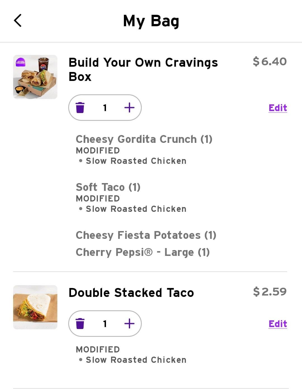Viewport: 302px width, 389px height.
Task: Tap the Cheesy Gordita Crunch line item
Action: coord(144,139)
